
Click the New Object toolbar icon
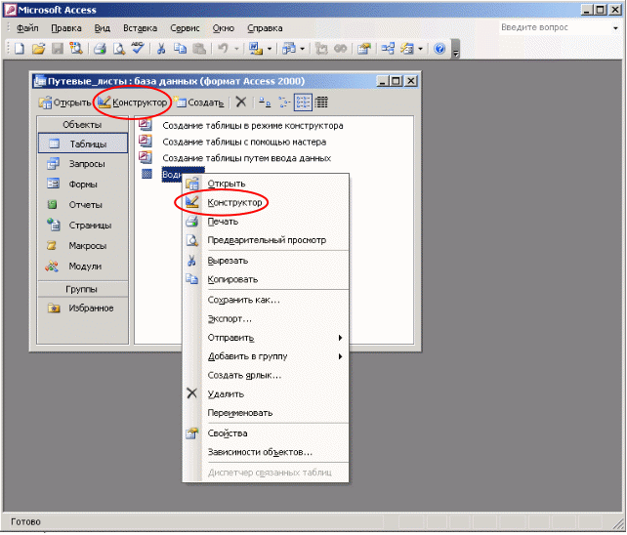click(x=407, y=49)
